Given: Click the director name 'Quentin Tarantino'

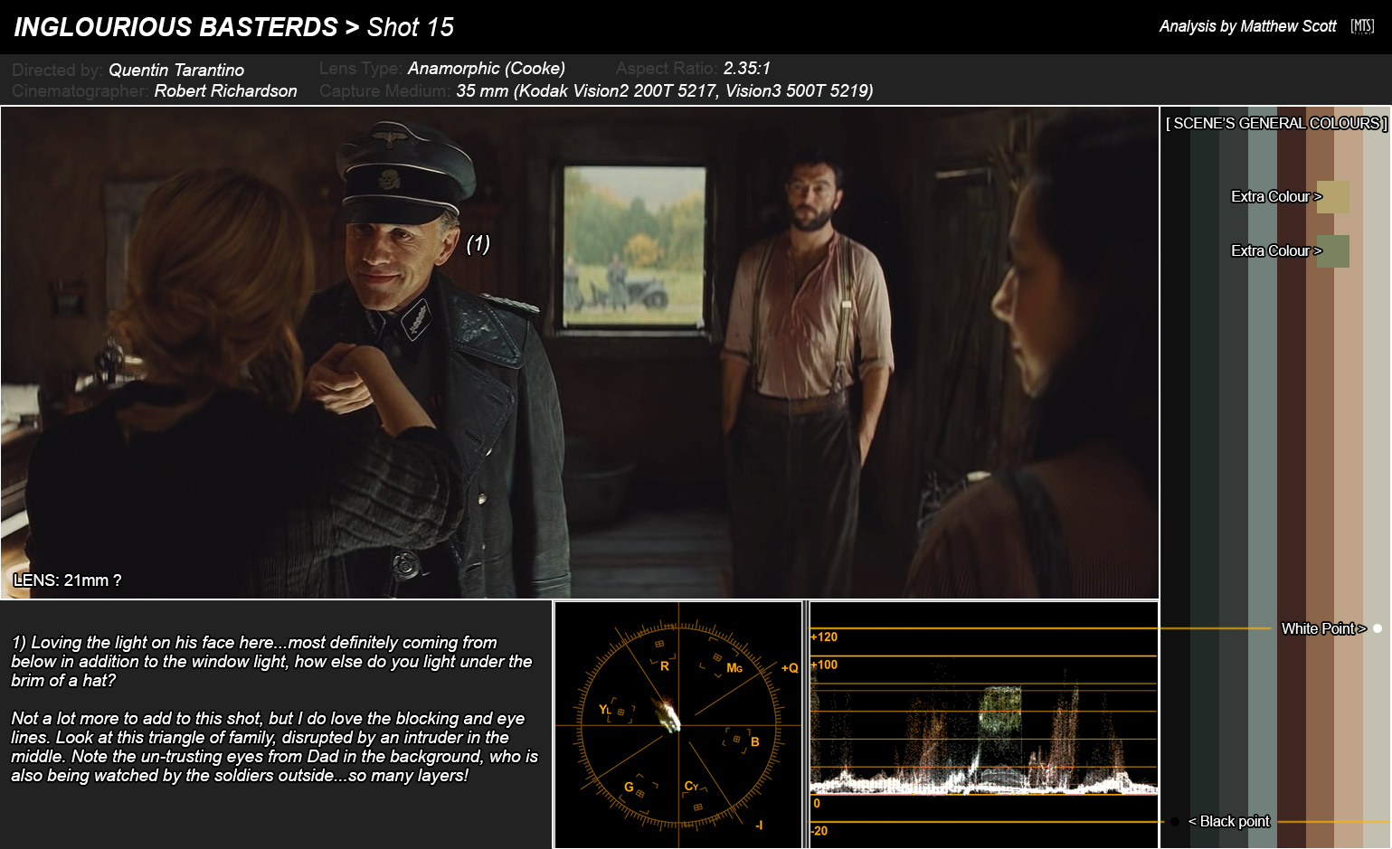Looking at the screenshot, I should pos(176,70).
